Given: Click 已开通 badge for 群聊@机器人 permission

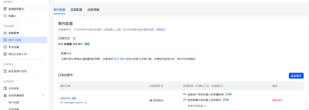Looking at the screenshot, I should click(226, 100).
